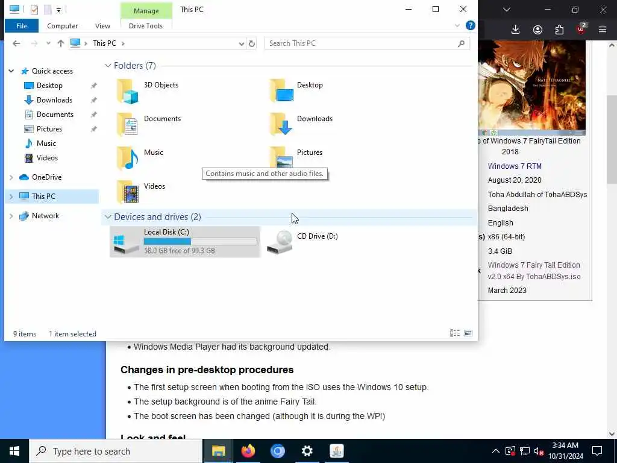Click the Windows Start button

tap(14, 451)
